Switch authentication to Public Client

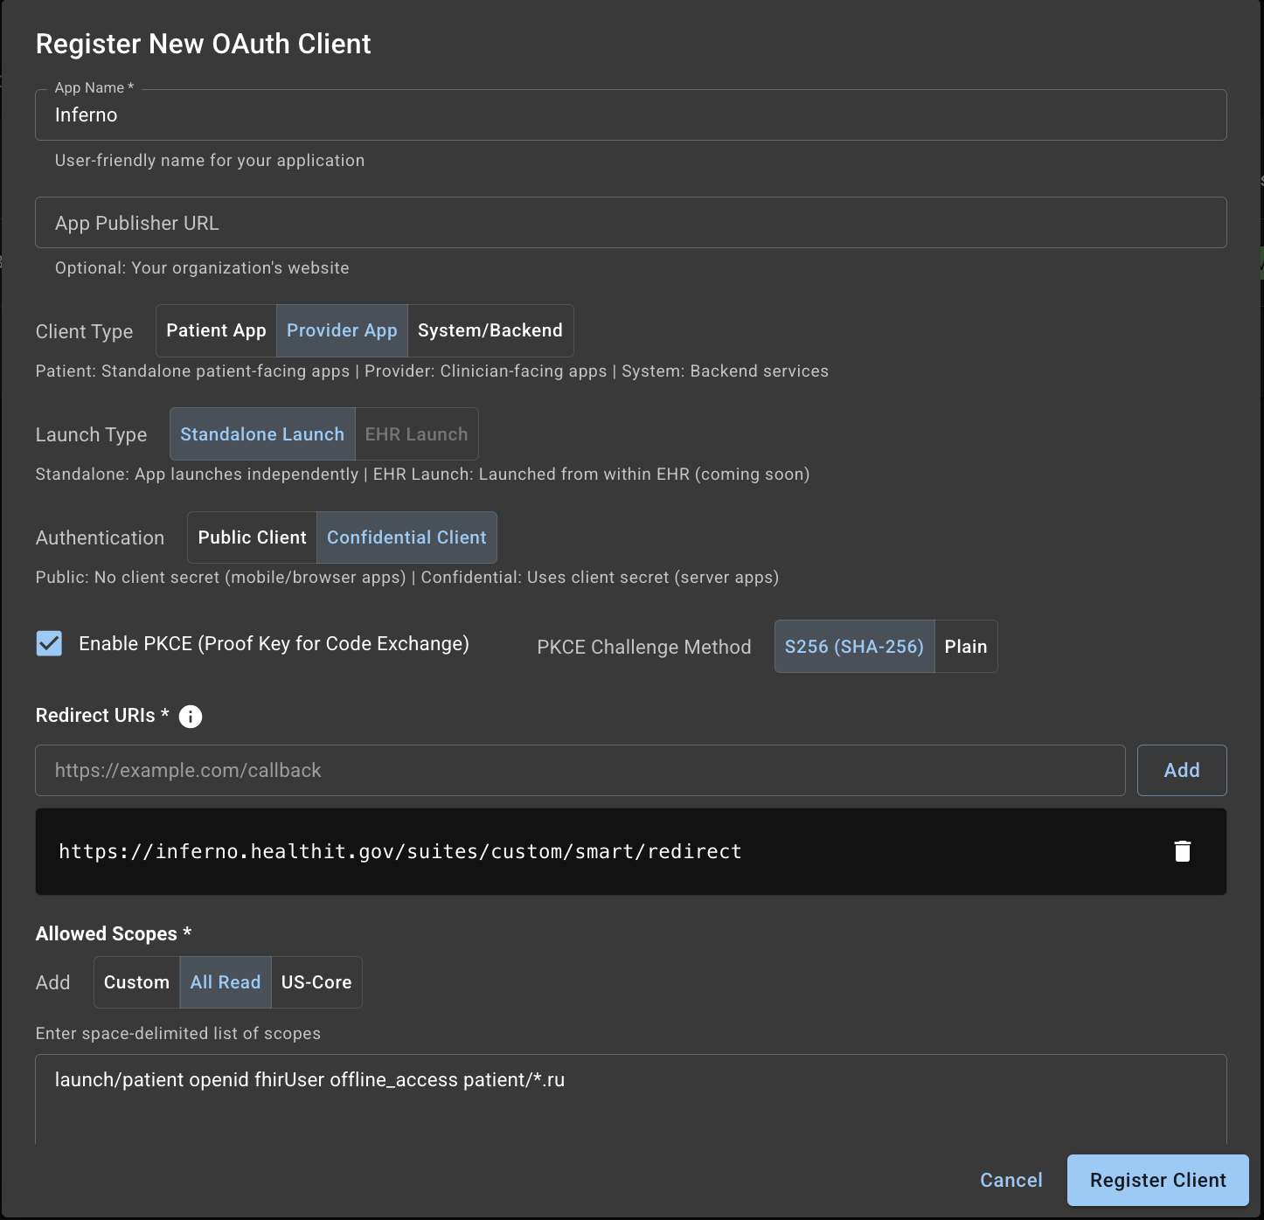252,537
